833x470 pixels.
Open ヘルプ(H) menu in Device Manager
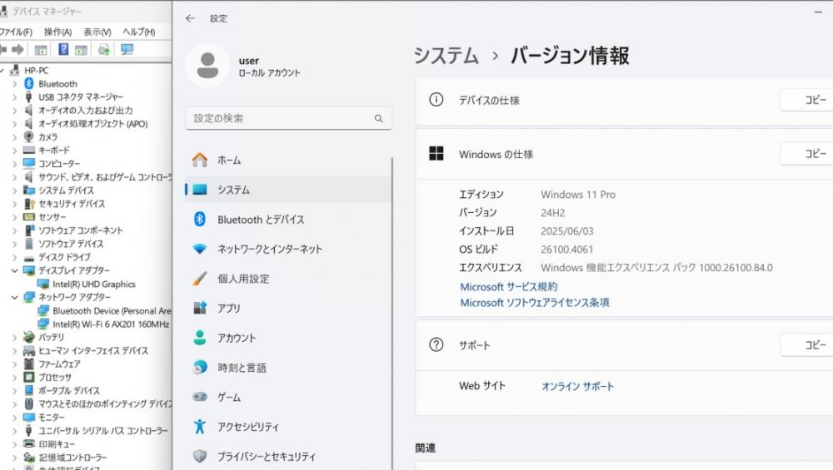point(138,32)
